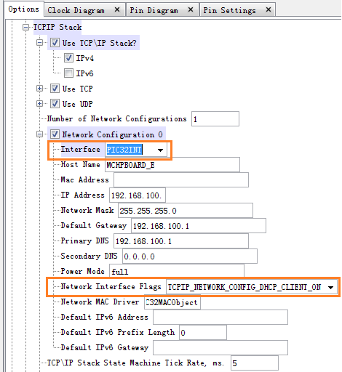Toggle the Use TCP\IP Stack checkbox

click(x=55, y=43)
